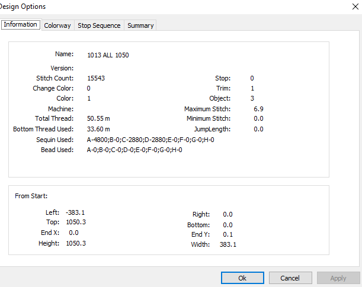Confirm the dialog with Ok
This screenshot has width=362, height=287.
click(x=242, y=278)
